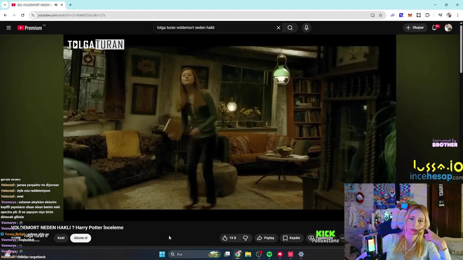Open the Chrome profile avatar
The image size is (463, 260).
click(x=449, y=15)
